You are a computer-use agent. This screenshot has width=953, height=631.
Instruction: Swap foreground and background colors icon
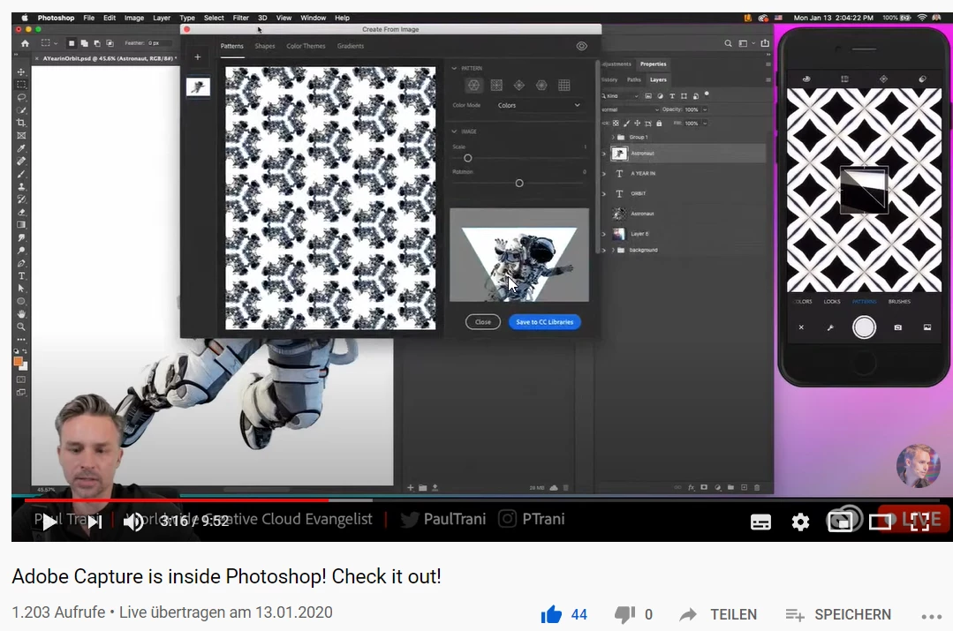click(25, 351)
